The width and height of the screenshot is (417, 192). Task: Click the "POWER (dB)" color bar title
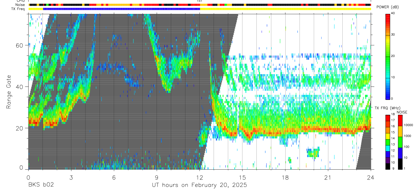387,7
